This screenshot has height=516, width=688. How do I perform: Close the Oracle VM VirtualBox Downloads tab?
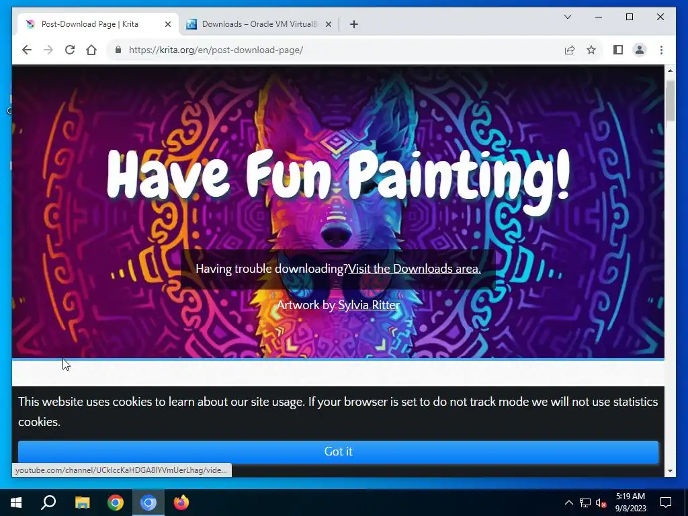pos(328,25)
